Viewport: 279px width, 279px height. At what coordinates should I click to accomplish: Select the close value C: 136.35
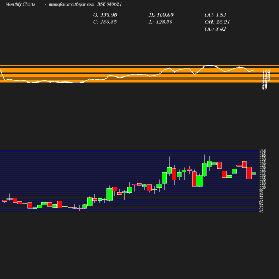coord(105,22)
